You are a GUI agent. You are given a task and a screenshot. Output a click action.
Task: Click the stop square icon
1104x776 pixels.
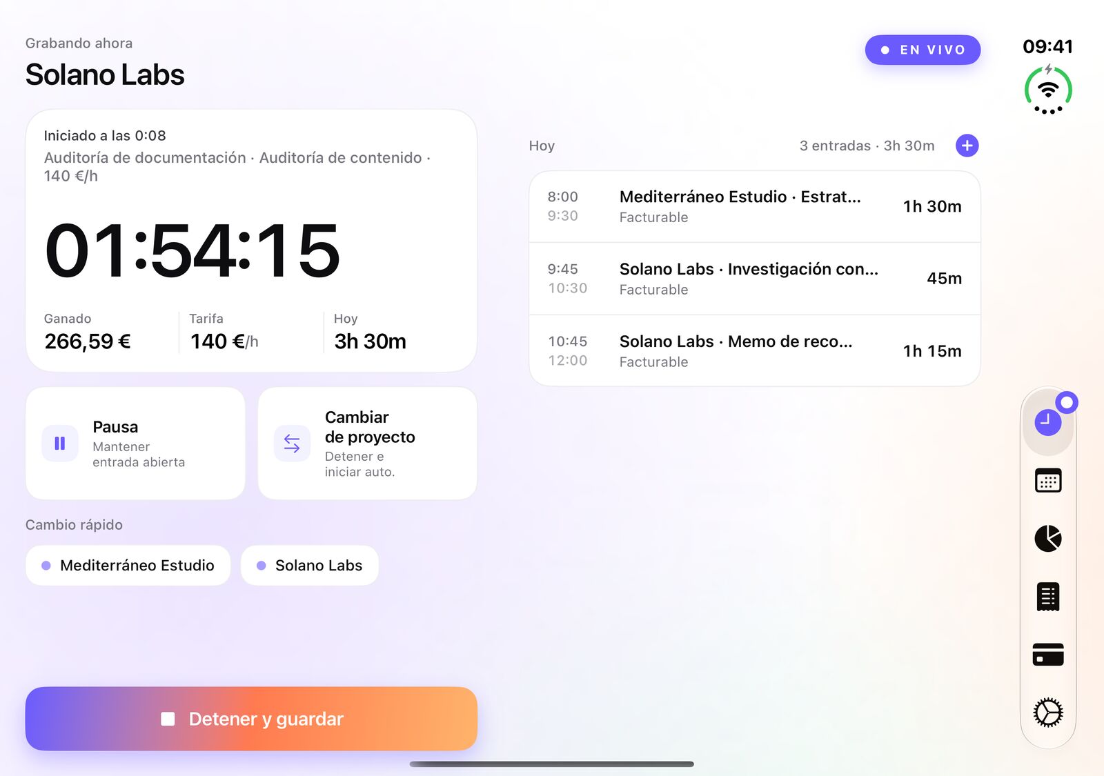pos(168,719)
